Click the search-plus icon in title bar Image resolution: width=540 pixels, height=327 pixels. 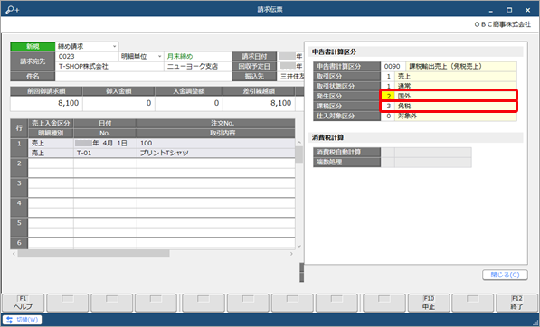tap(13, 10)
